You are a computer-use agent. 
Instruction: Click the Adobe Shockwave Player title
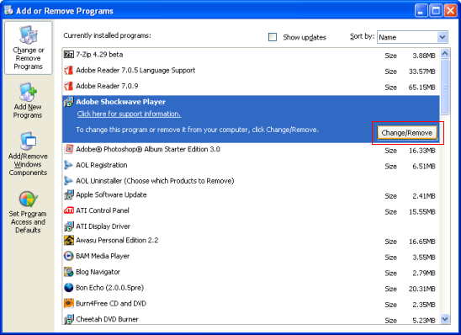(x=121, y=102)
